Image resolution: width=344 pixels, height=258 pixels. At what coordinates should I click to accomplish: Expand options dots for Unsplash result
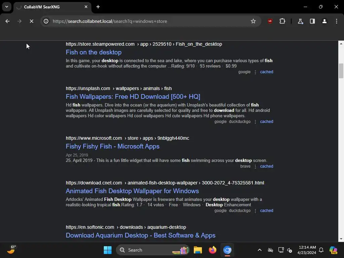[x=255, y=122]
